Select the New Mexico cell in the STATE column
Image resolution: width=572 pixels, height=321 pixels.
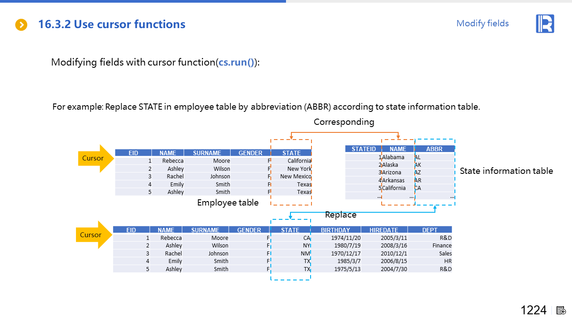click(x=295, y=177)
